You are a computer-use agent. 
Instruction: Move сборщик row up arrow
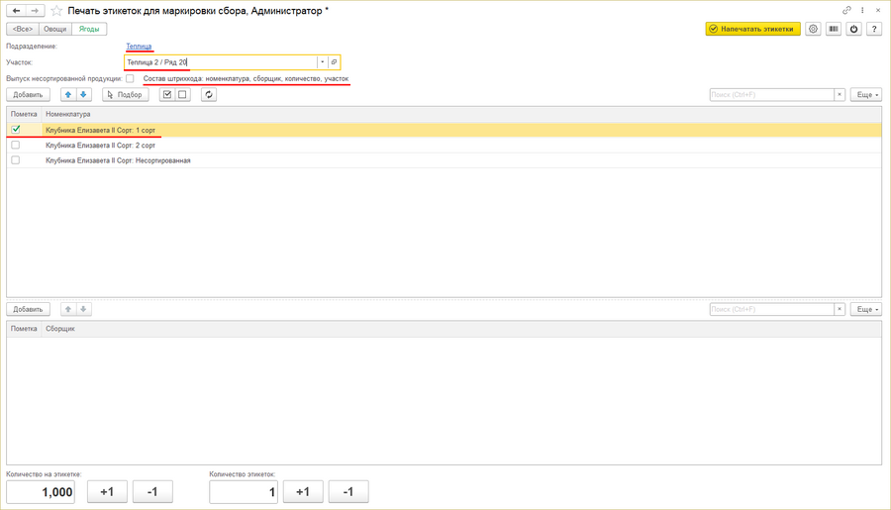pyautogui.click(x=68, y=309)
